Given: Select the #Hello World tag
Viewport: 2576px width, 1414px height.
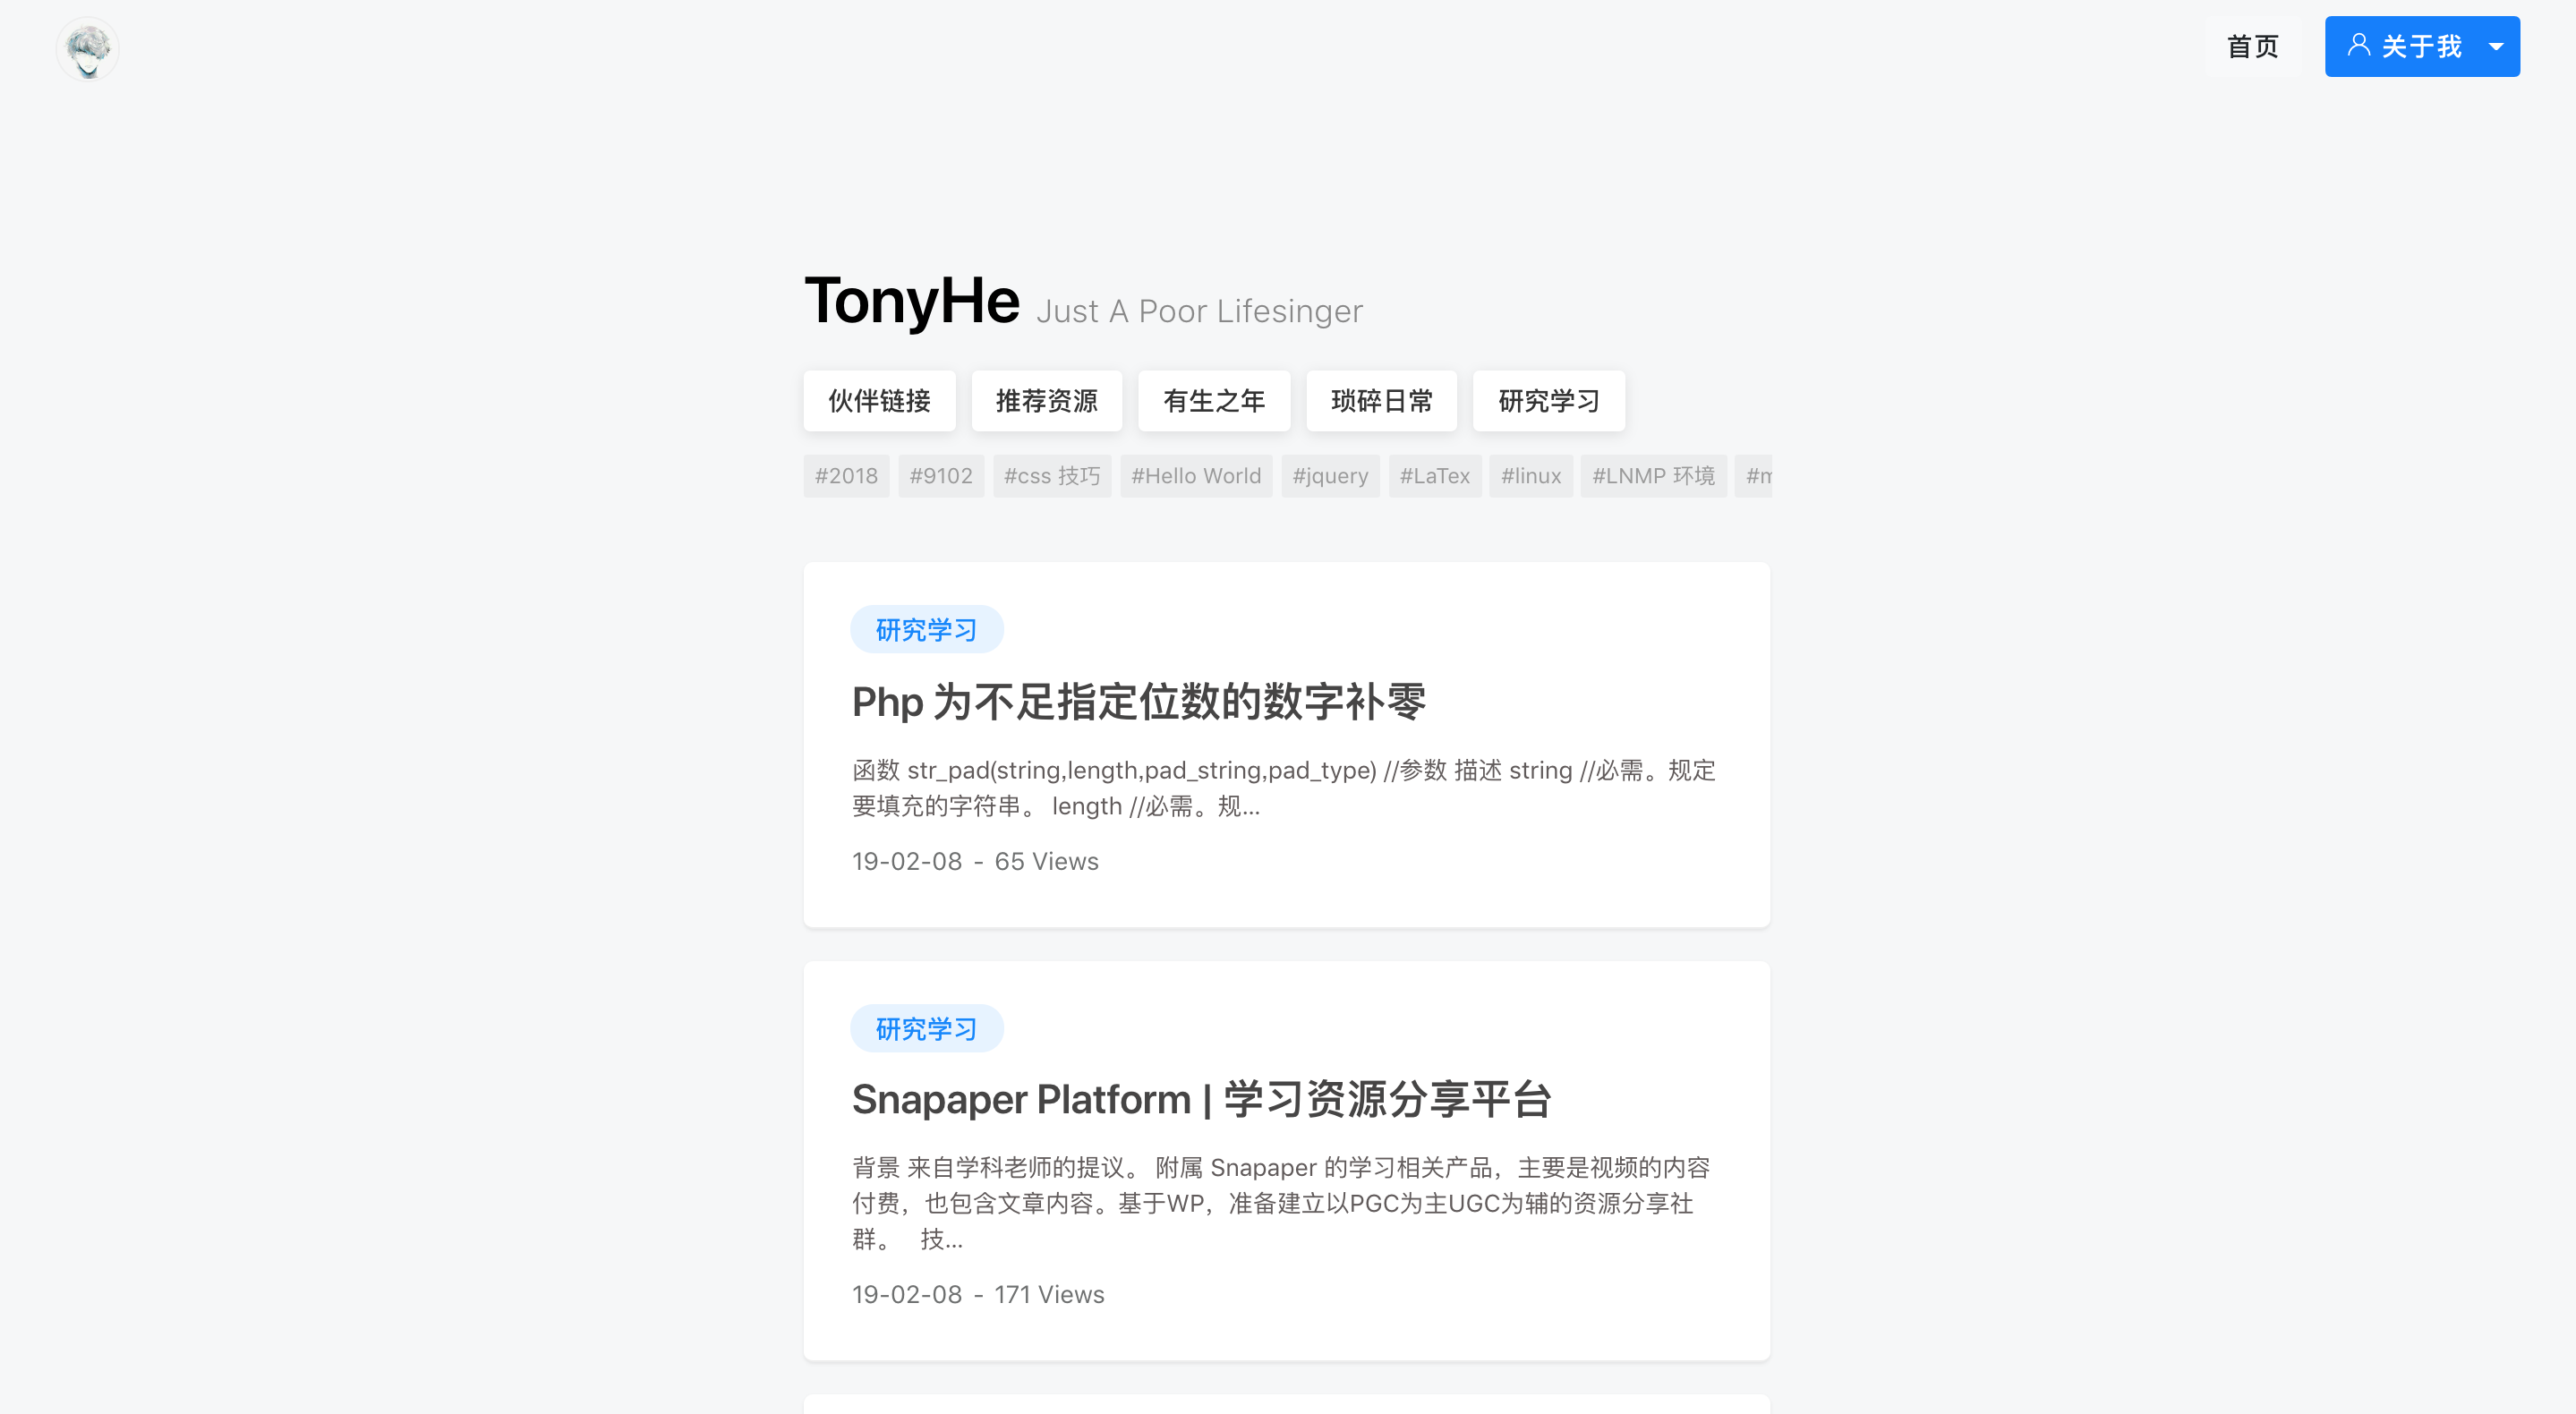Looking at the screenshot, I should (1195, 476).
